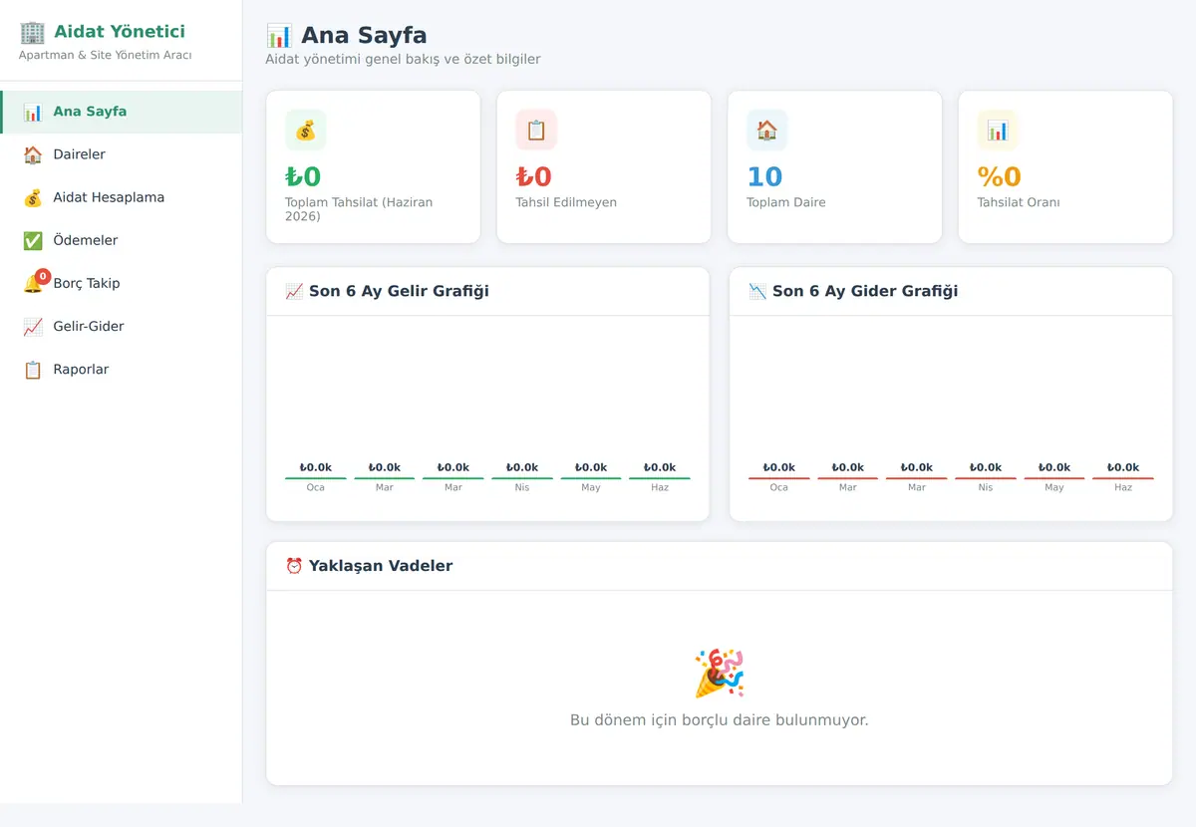Select the "Toplam Tahsilat (Haziran 2026)" label
Viewport: 1196px width, 827px height.
(x=359, y=209)
